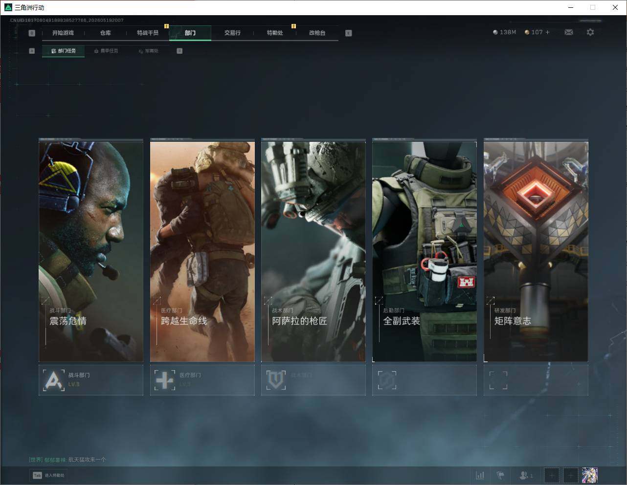Screen dimensions: 627x485
Task: Click the first empty squad plus slot
Action: pyautogui.click(x=551, y=475)
